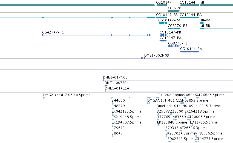
Task: Click the 348279 EST label
Action: pos(118,106)
